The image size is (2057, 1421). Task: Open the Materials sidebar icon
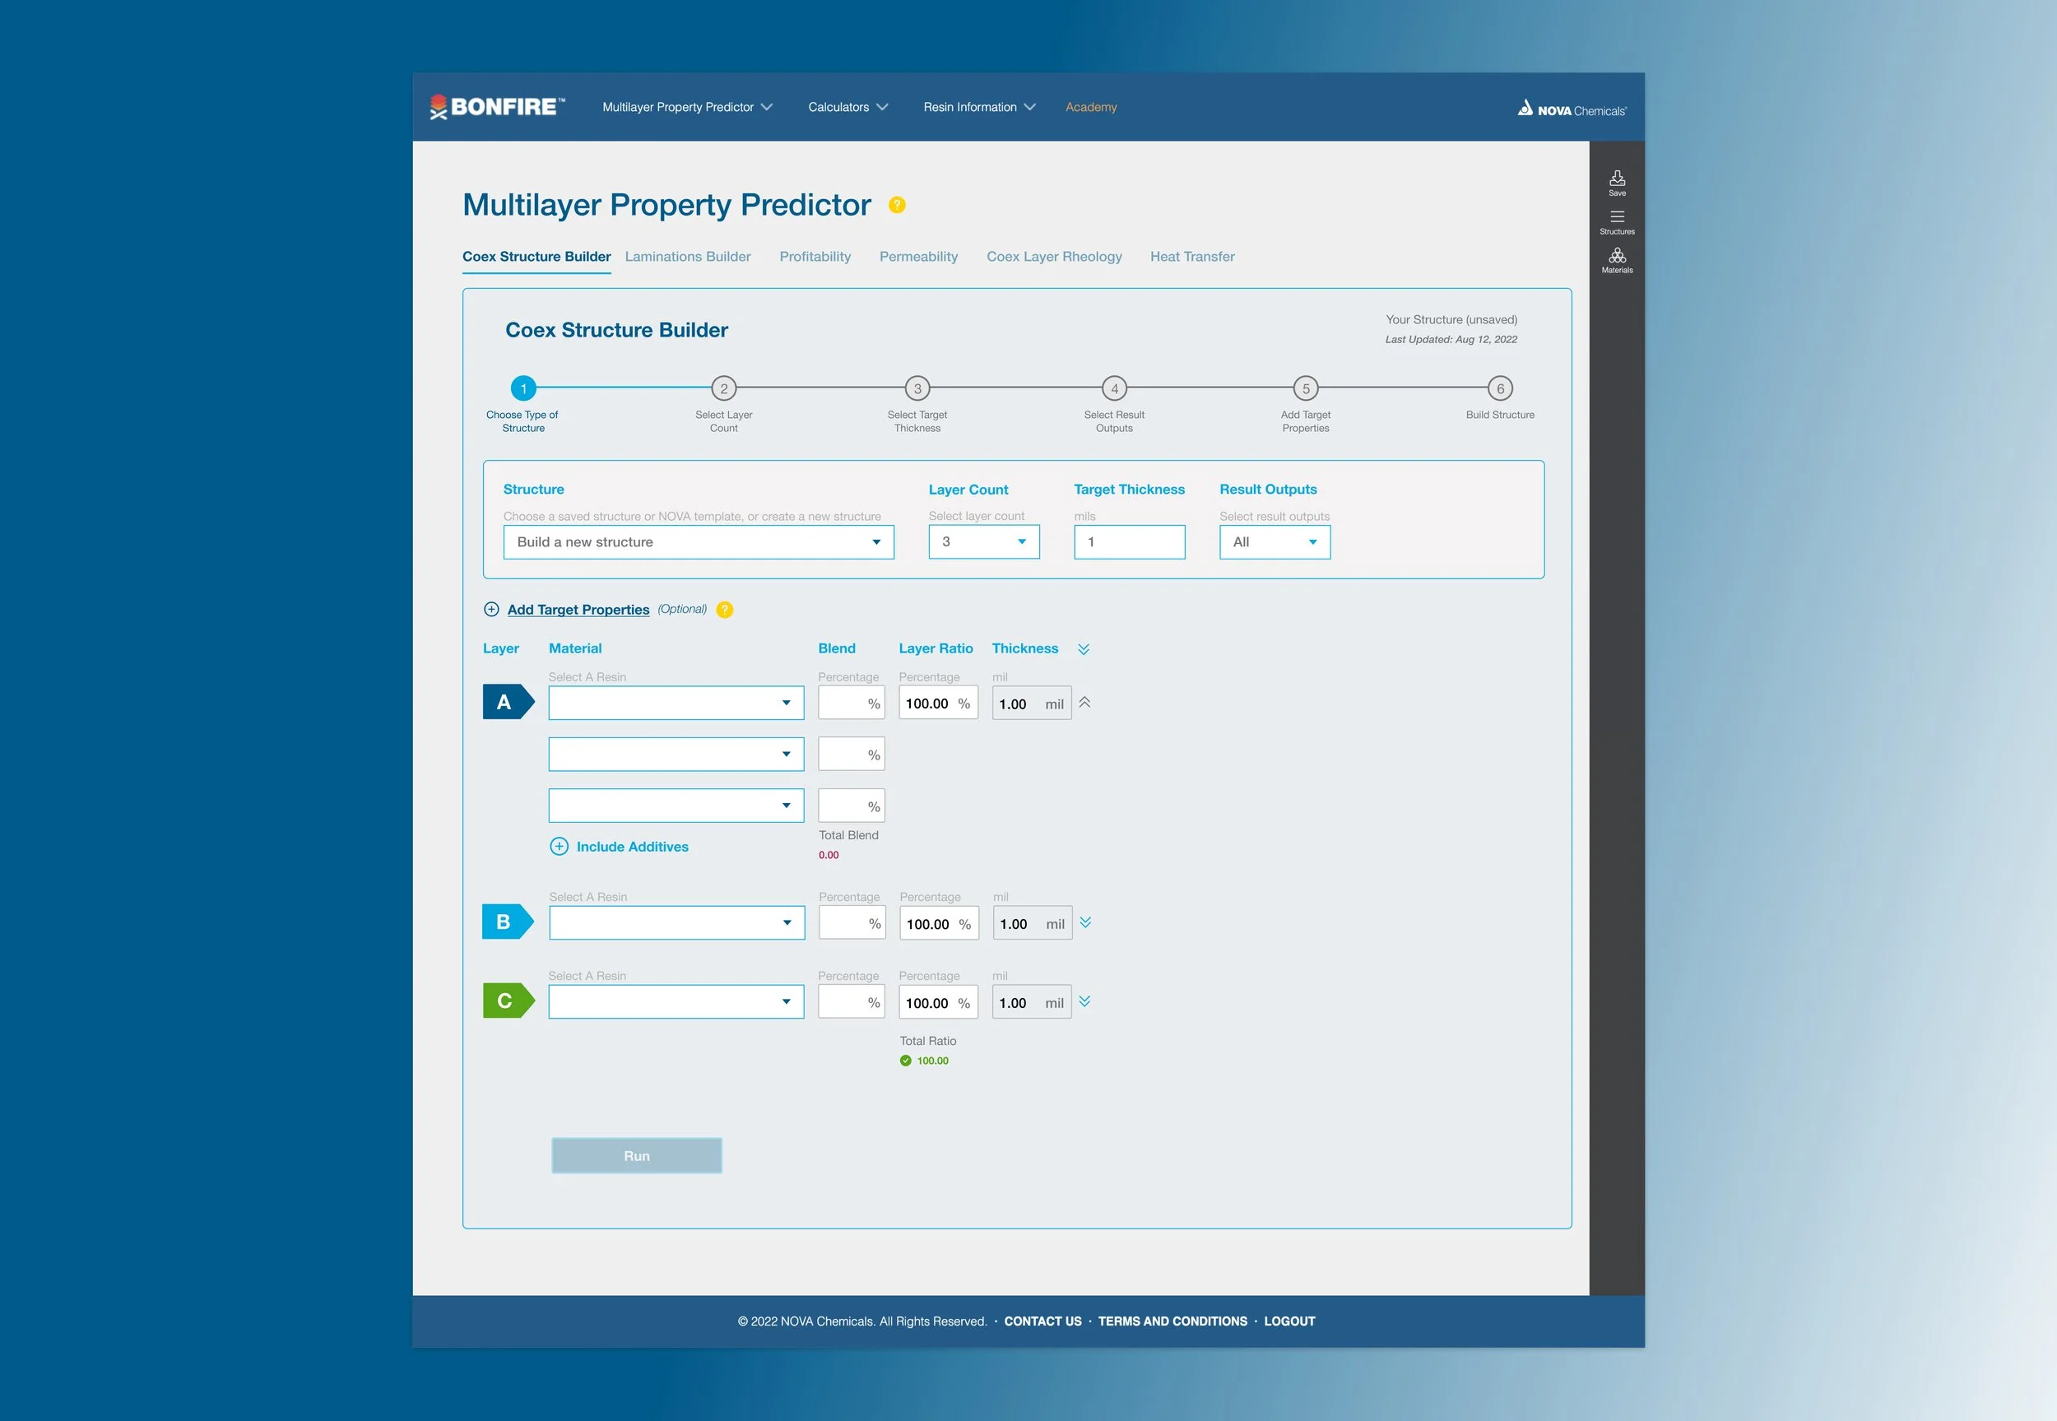click(1617, 260)
